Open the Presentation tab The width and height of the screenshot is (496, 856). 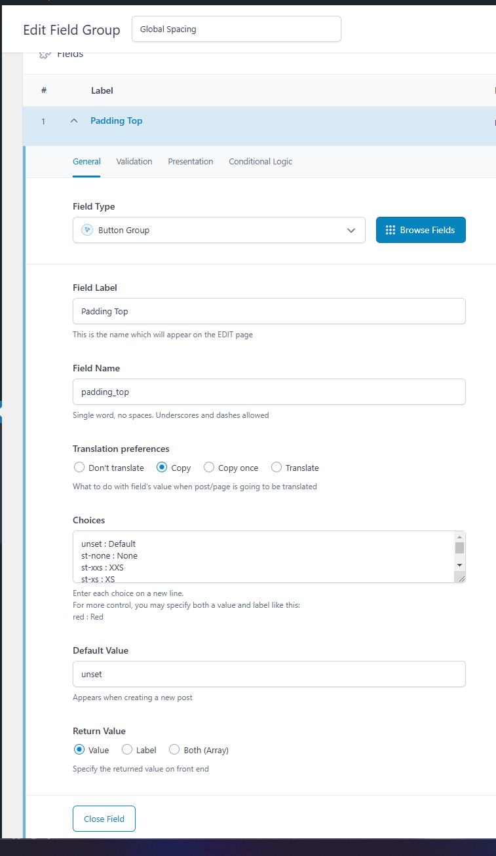[x=190, y=161]
